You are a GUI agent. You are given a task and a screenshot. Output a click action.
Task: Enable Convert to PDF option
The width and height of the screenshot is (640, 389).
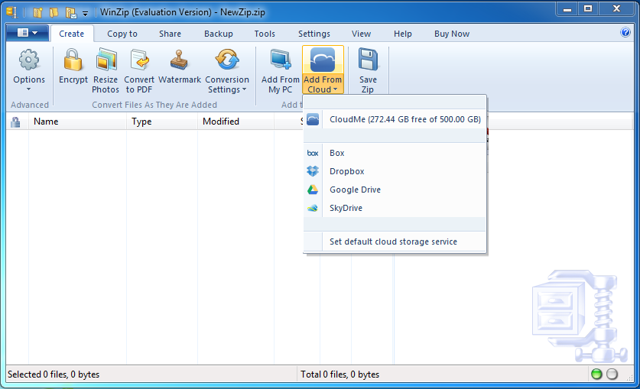[x=138, y=70]
